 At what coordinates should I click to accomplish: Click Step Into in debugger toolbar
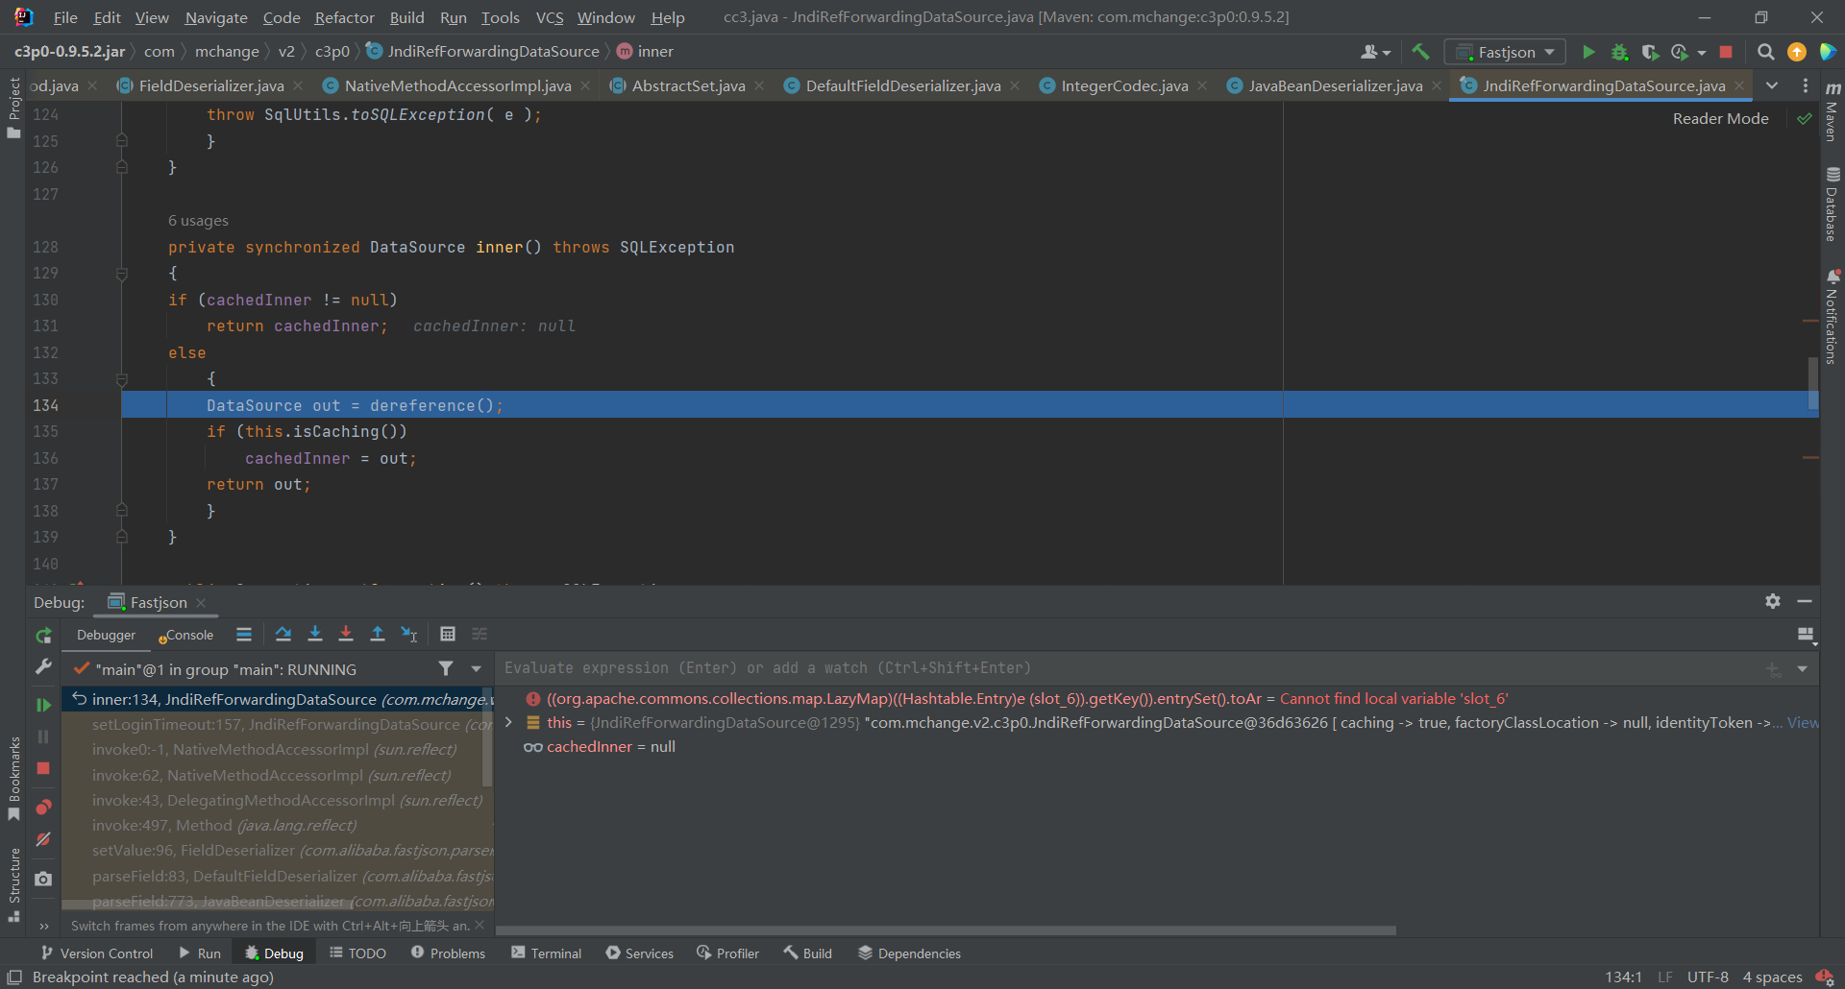[314, 634]
